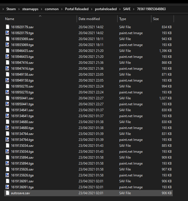Expand the chevron after Steam in breadcrumb
This screenshot has height=201, width=188.
(19, 9)
